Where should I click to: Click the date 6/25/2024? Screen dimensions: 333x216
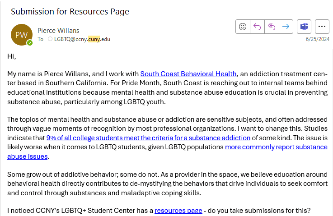point(318,39)
